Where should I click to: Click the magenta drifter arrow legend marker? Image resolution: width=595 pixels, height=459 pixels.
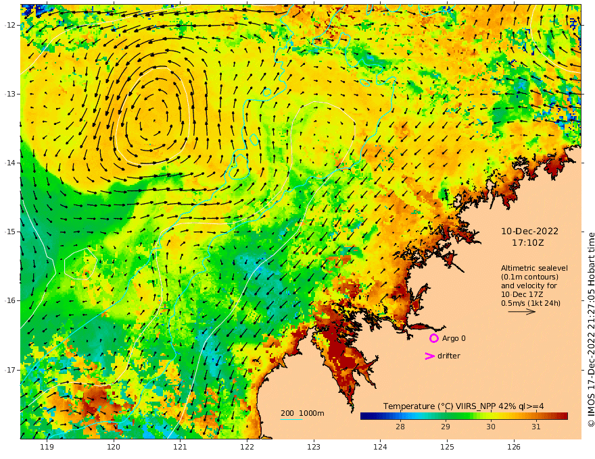pos(429,356)
